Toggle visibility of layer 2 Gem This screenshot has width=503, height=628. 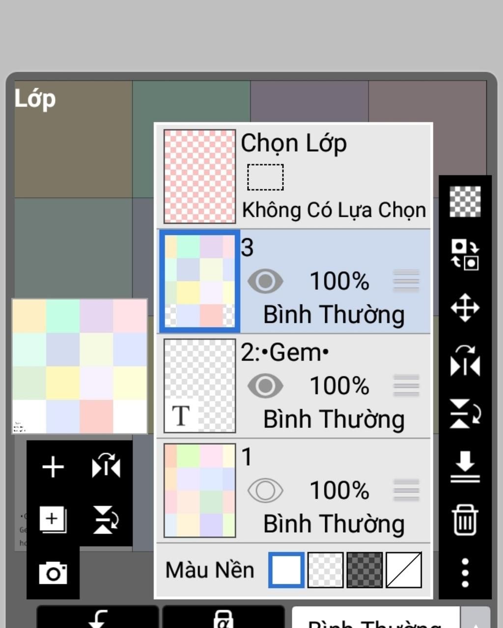point(265,386)
